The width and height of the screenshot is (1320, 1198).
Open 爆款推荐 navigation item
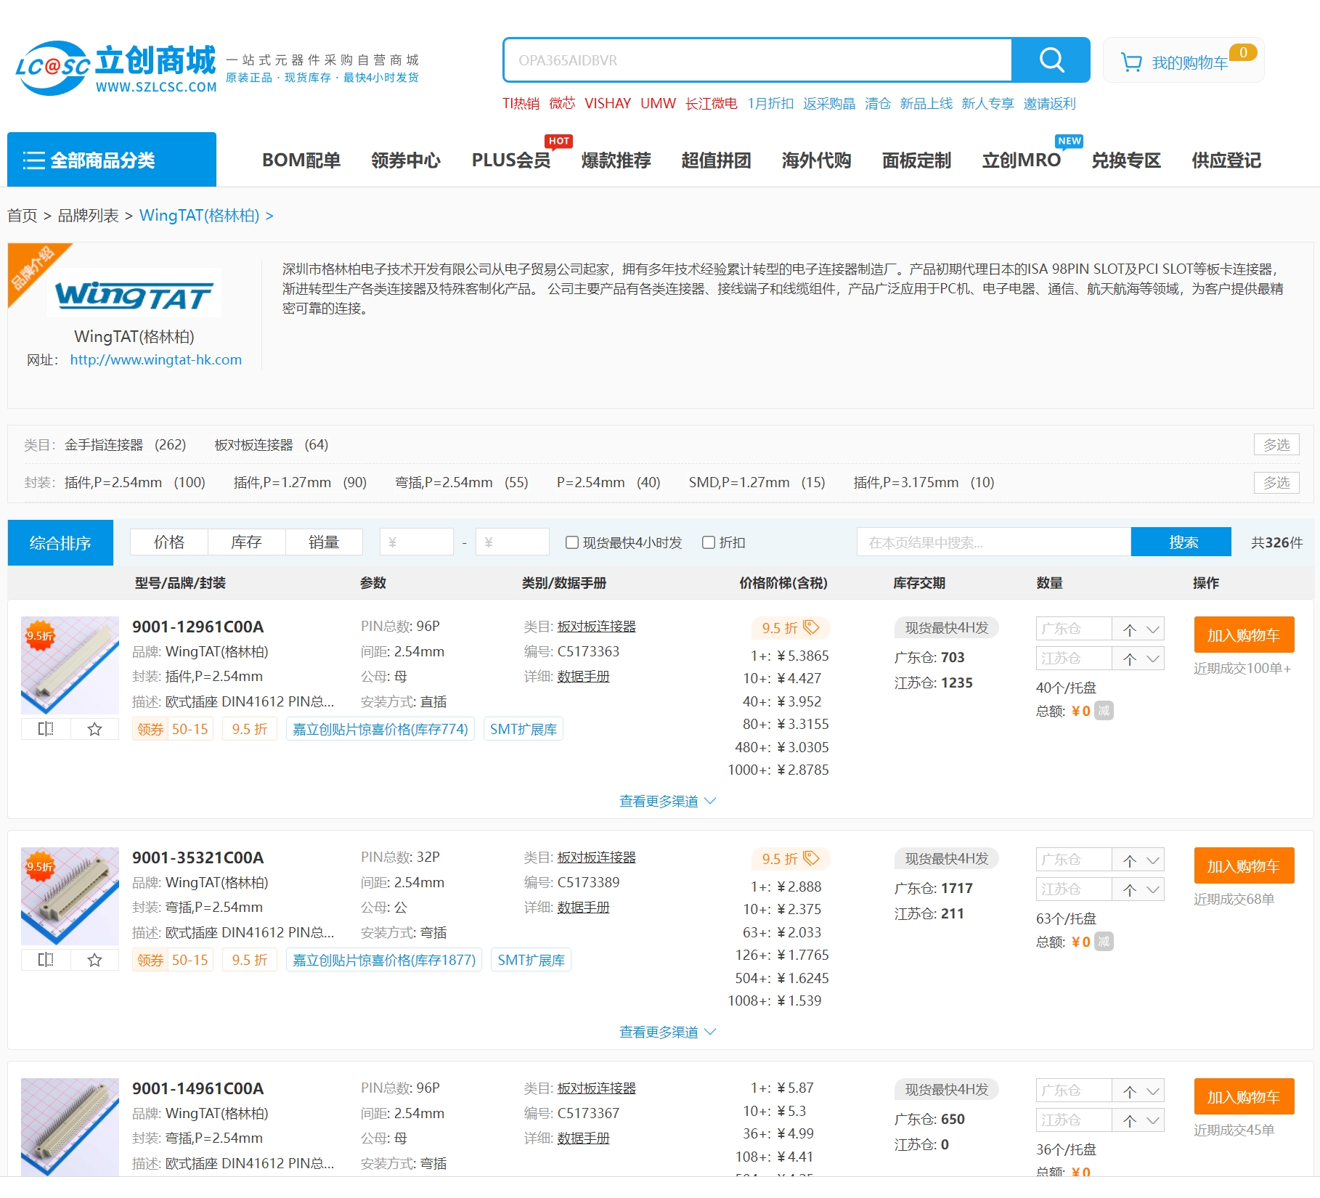pyautogui.click(x=616, y=160)
